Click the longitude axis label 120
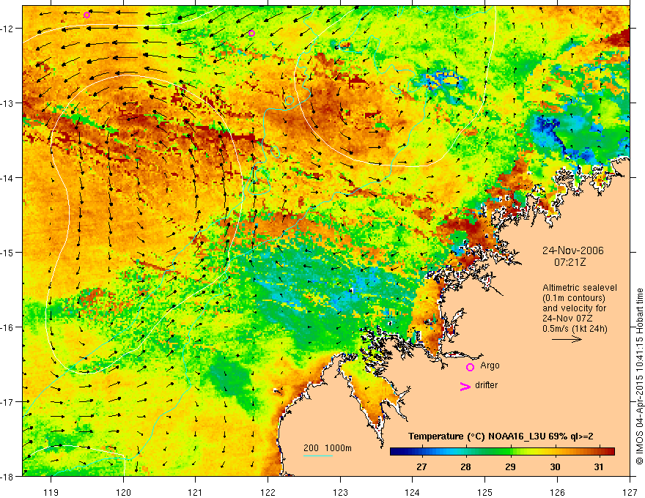 (123, 493)
